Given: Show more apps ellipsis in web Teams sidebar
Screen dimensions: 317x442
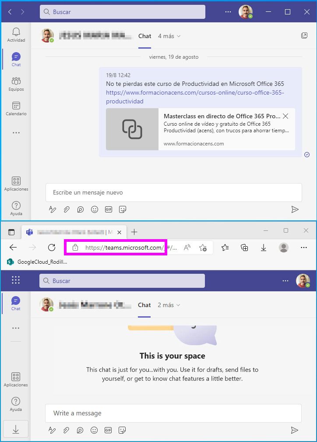Looking at the screenshot, I should [16, 328].
